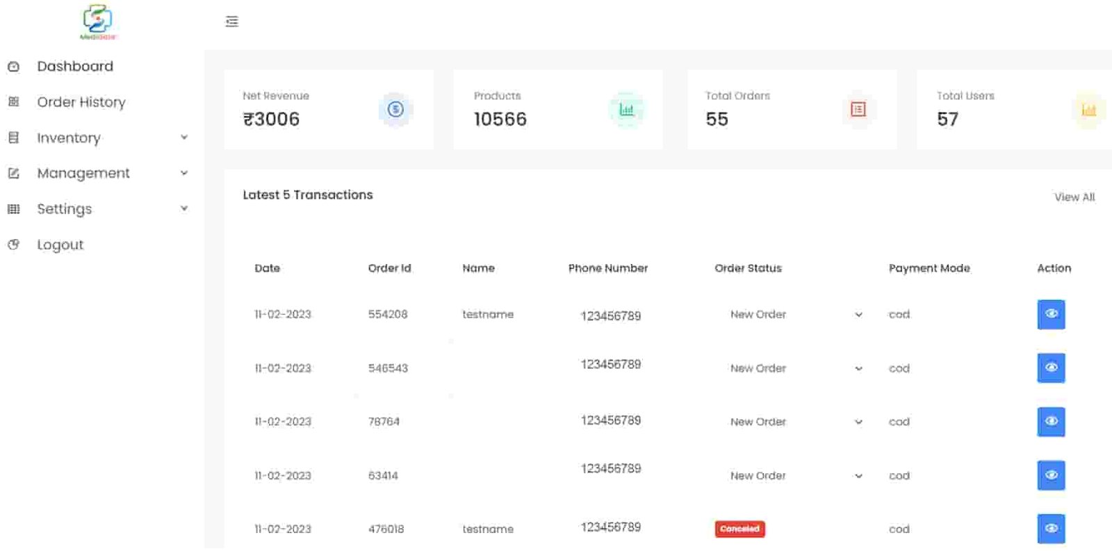Open Order History from the sidebar
Viewport: 1112px width, 551px height.
pyautogui.click(x=81, y=102)
